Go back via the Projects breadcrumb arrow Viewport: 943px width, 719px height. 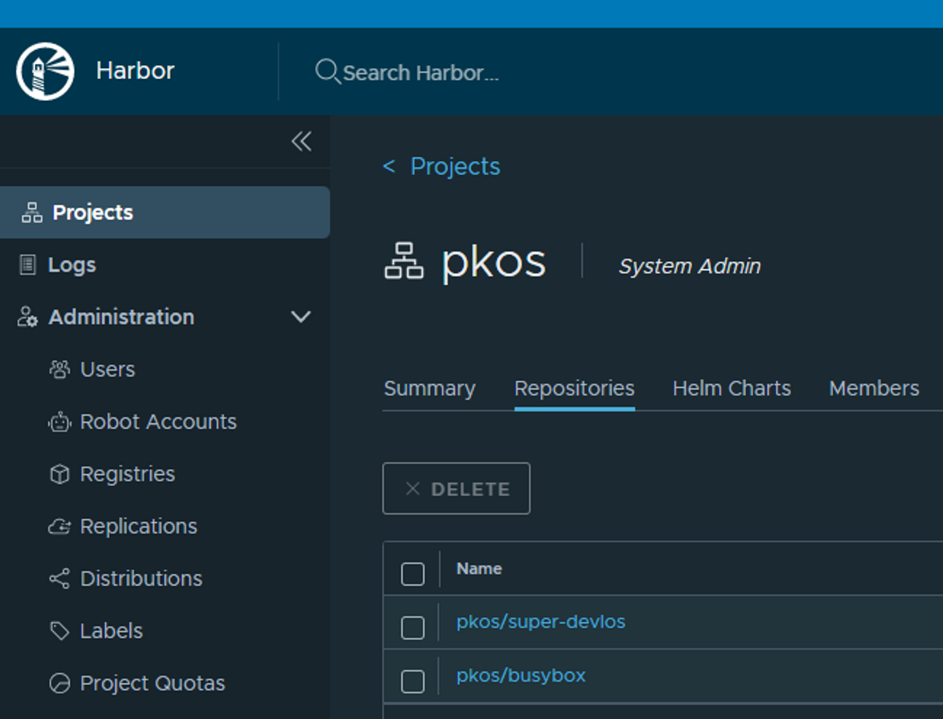pos(389,166)
